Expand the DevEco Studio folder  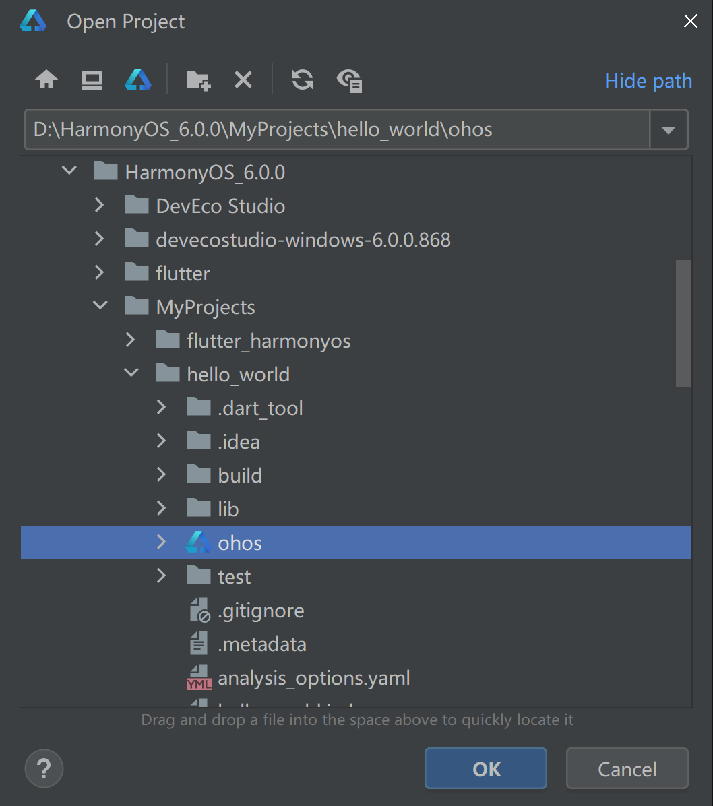[100, 205]
